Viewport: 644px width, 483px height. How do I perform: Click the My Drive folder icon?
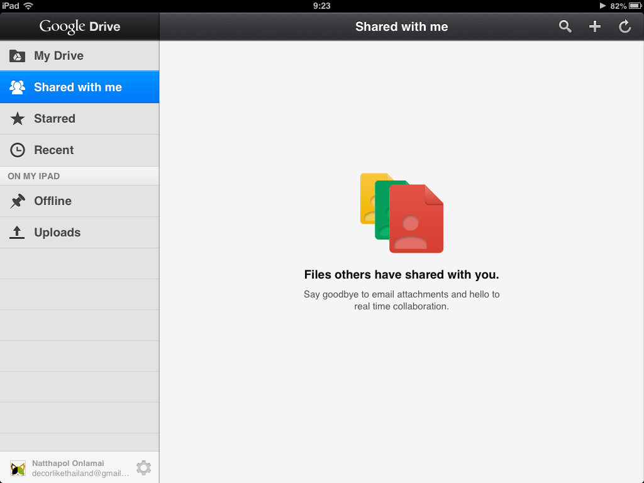coord(17,56)
